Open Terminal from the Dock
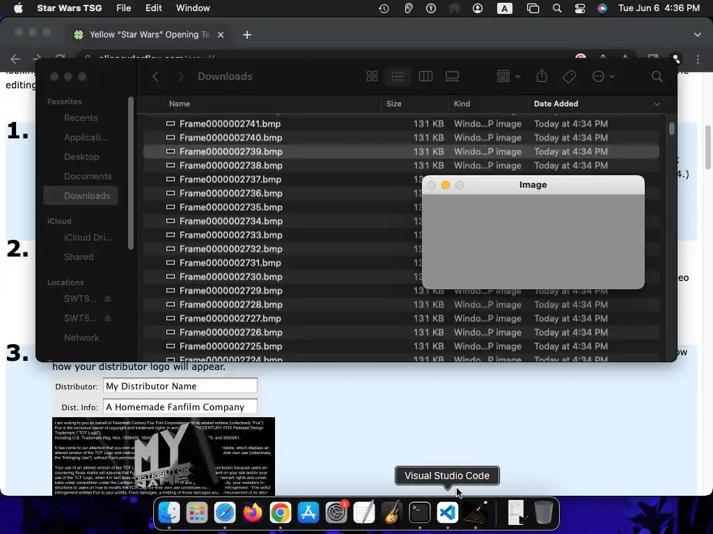The height and width of the screenshot is (534, 713). [420, 512]
